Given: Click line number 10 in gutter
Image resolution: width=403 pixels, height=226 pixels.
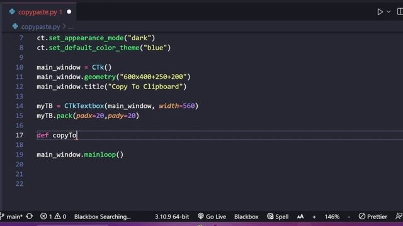Looking at the screenshot, I should tap(20, 67).
